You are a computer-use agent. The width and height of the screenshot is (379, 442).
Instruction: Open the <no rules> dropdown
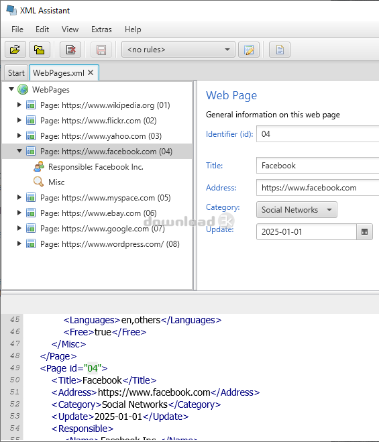pyautogui.click(x=178, y=50)
